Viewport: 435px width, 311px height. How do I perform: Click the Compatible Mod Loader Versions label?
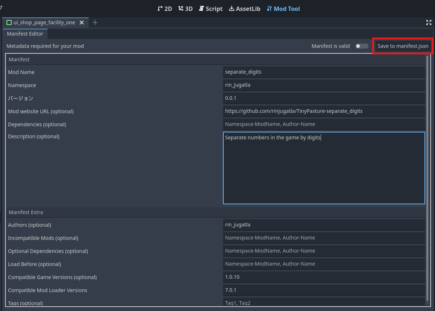coord(48,290)
